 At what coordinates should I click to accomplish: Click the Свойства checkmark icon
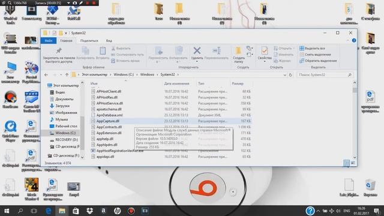[x=265, y=51]
